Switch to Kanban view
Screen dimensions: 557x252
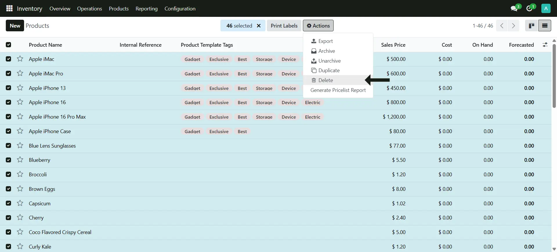tap(531, 26)
